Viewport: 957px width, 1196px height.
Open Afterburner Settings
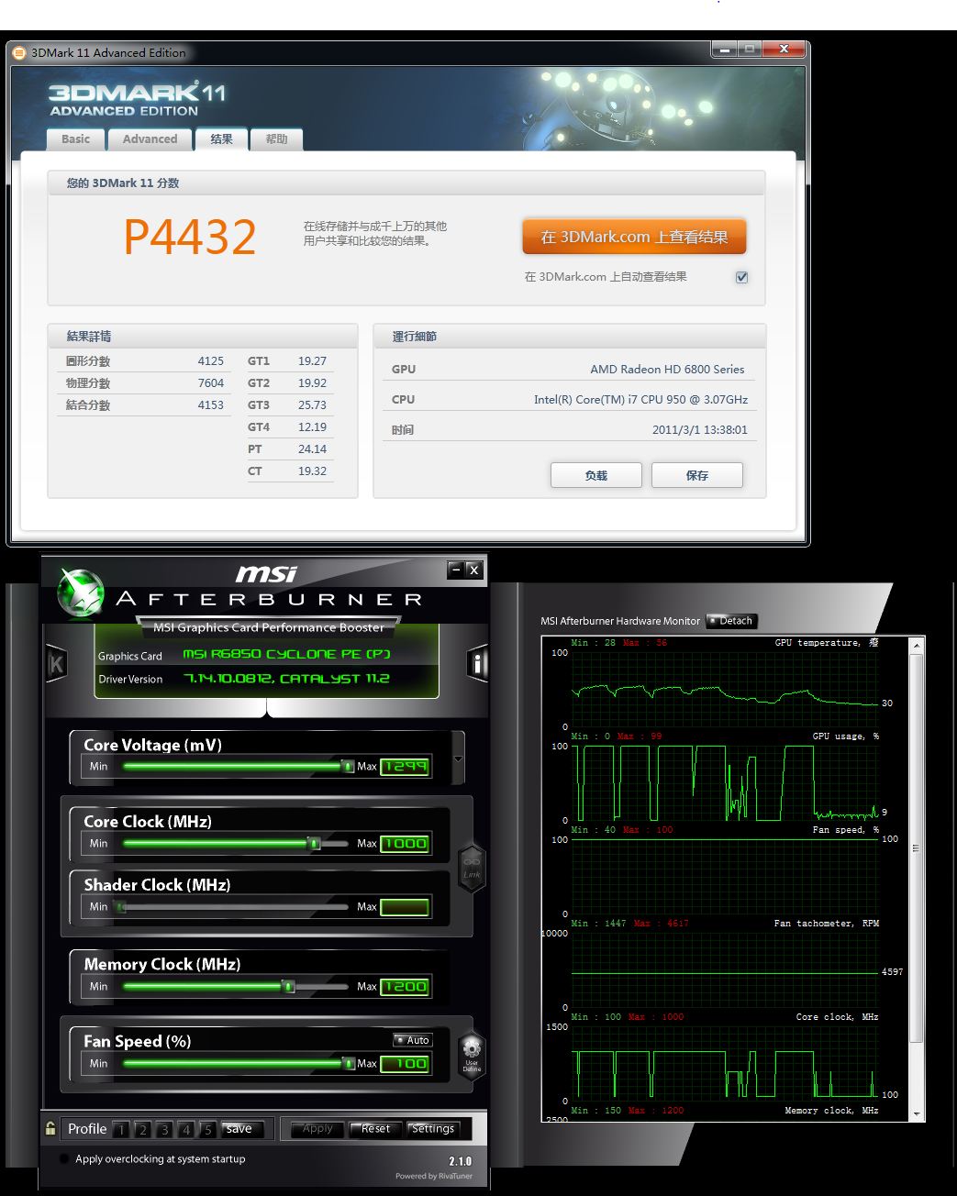433,1129
